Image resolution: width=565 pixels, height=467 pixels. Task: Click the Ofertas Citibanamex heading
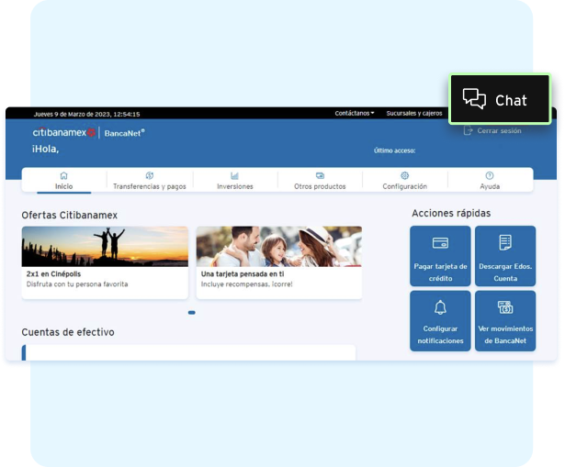click(70, 216)
